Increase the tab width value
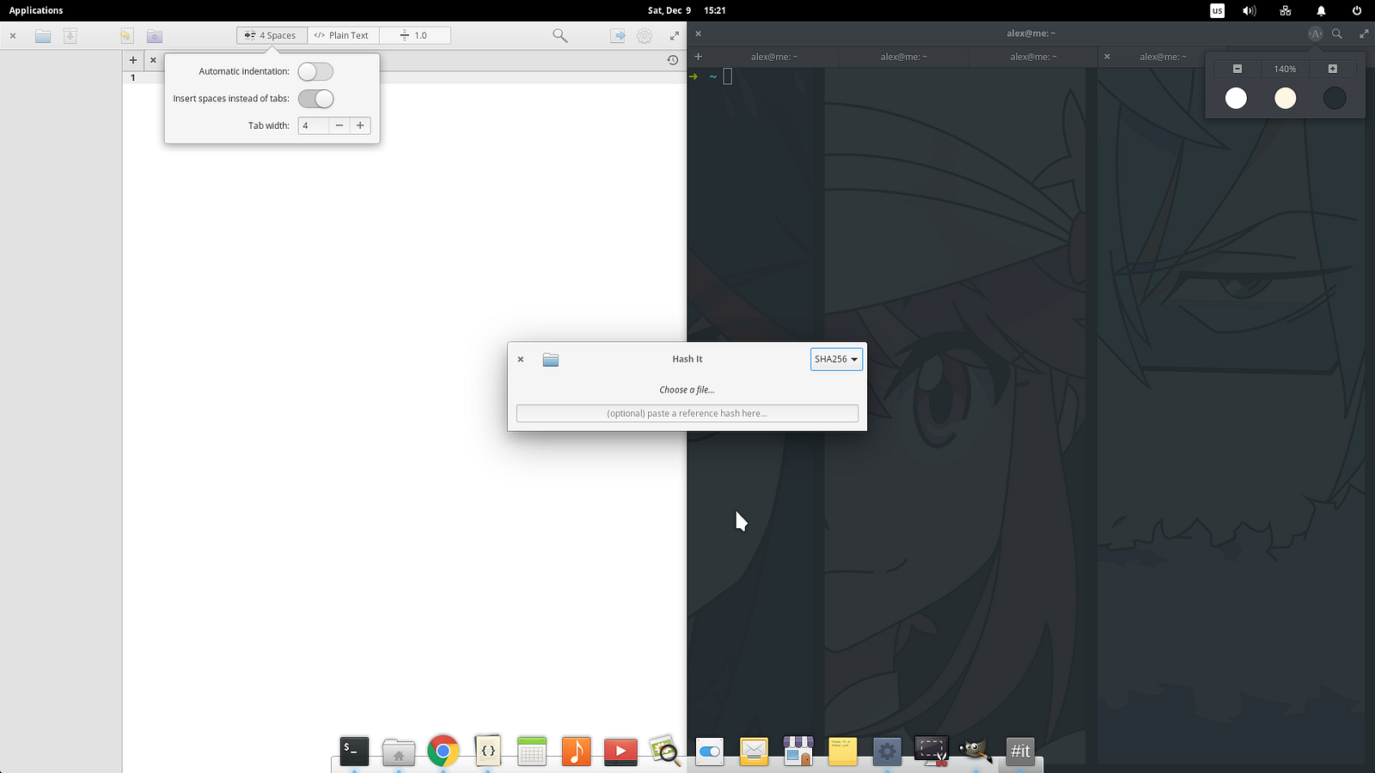This screenshot has width=1375, height=773. 361,125
